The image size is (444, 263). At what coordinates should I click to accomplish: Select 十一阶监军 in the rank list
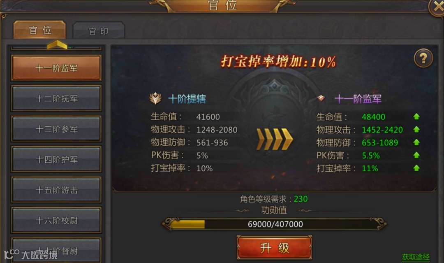(x=56, y=68)
